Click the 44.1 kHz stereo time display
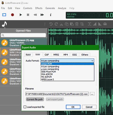 pos(89,15)
